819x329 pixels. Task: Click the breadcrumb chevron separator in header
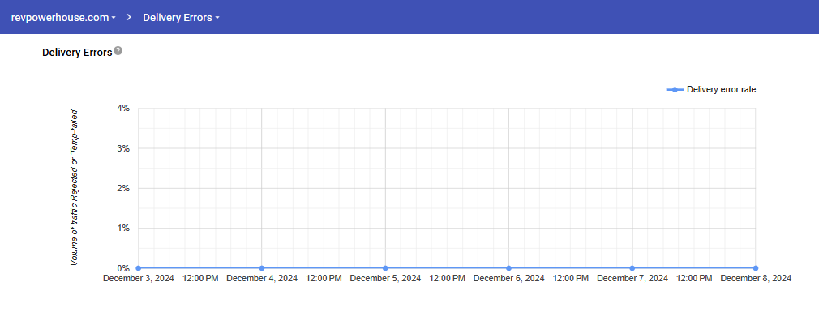pos(129,17)
